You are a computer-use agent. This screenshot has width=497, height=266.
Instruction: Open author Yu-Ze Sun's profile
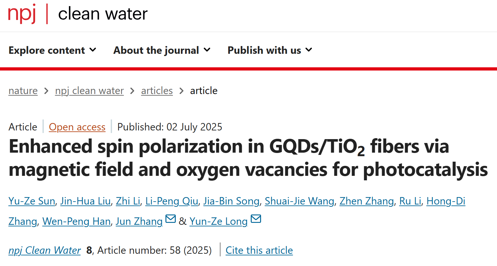click(32, 201)
